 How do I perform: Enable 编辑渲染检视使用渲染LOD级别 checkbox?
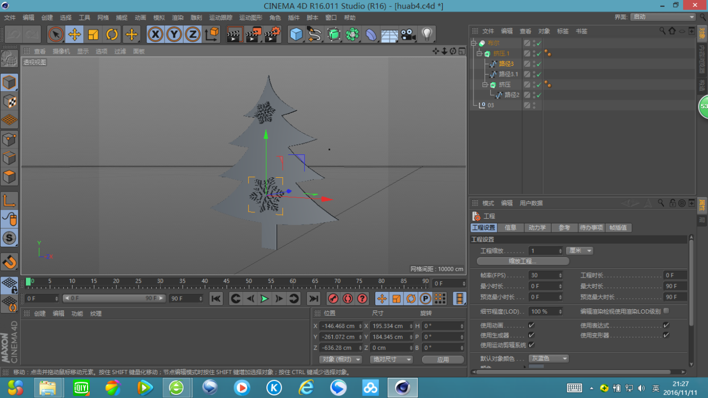[666, 312]
